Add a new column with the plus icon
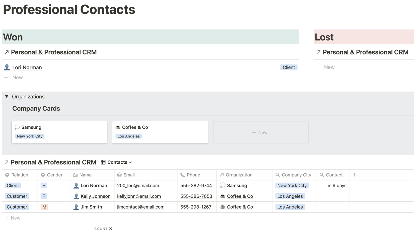The image size is (414, 235). [x=355, y=175]
